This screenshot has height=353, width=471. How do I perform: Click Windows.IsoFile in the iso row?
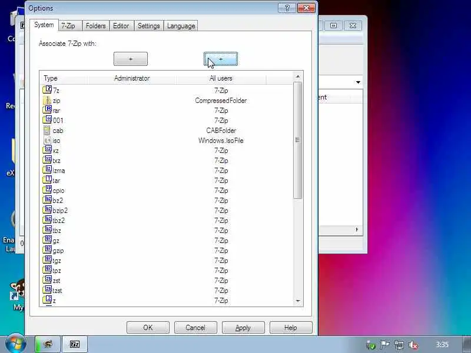[221, 141]
